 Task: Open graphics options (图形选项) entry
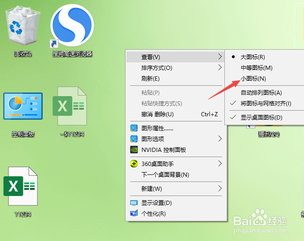tap(175, 139)
